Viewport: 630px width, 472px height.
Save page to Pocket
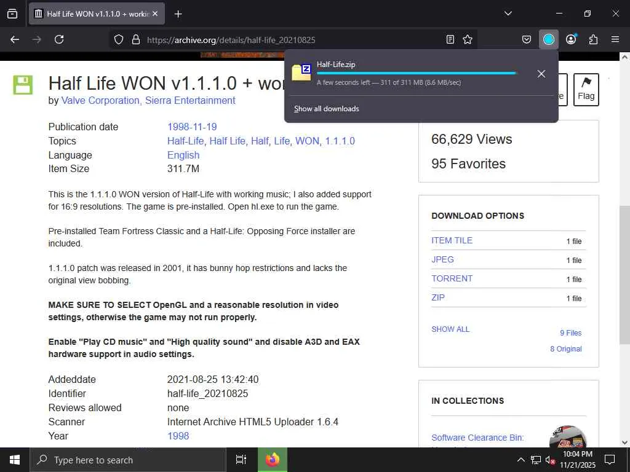click(x=527, y=39)
